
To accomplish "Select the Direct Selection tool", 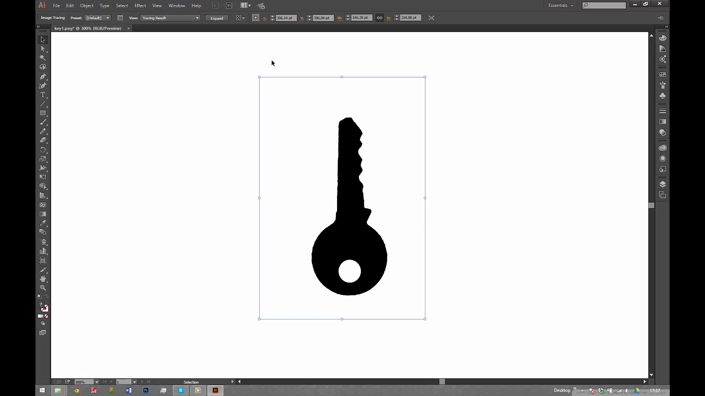I will click(x=43, y=49).
